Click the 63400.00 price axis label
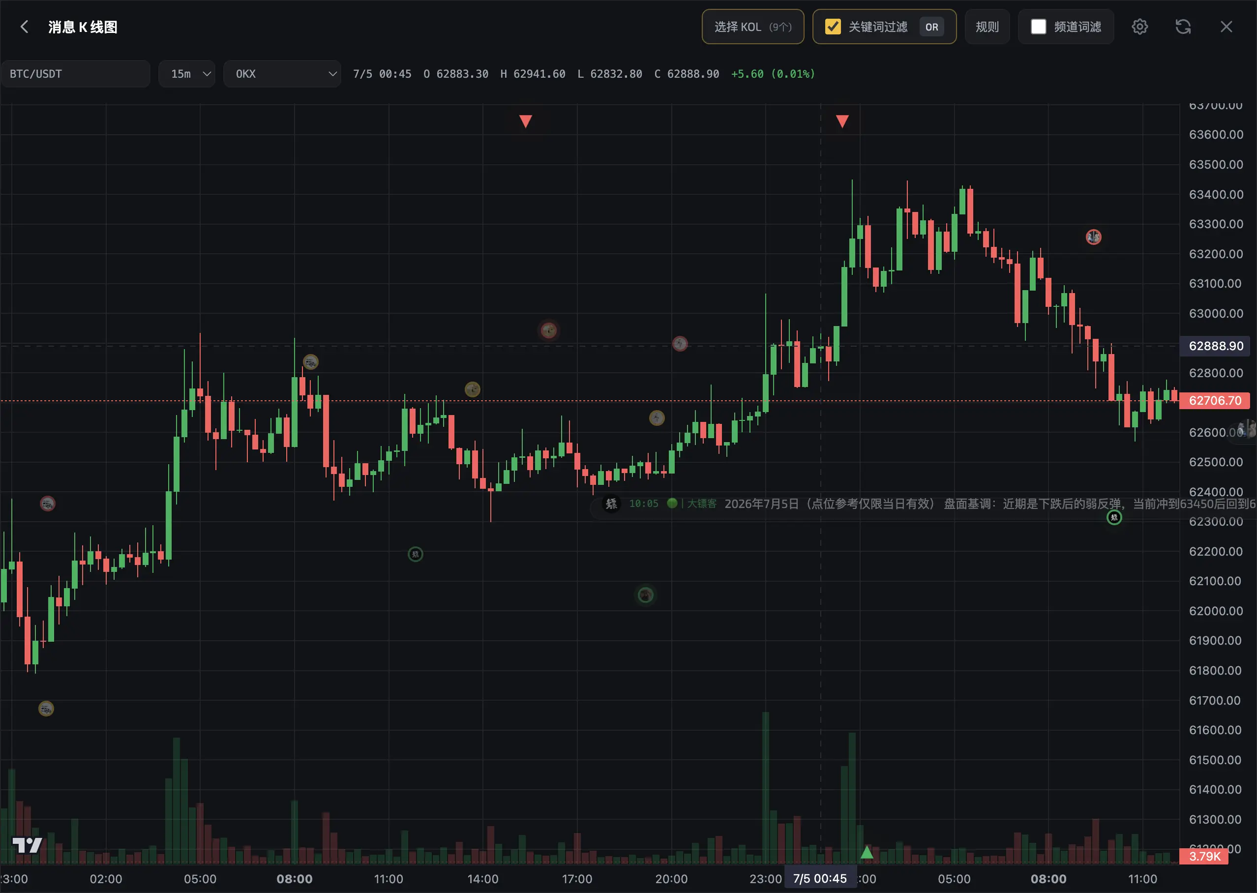 click(1216, 195)
